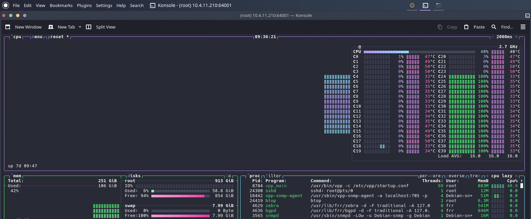Select previous sort column with left arrow
531x219 pixels.
[x=487, y=176]
